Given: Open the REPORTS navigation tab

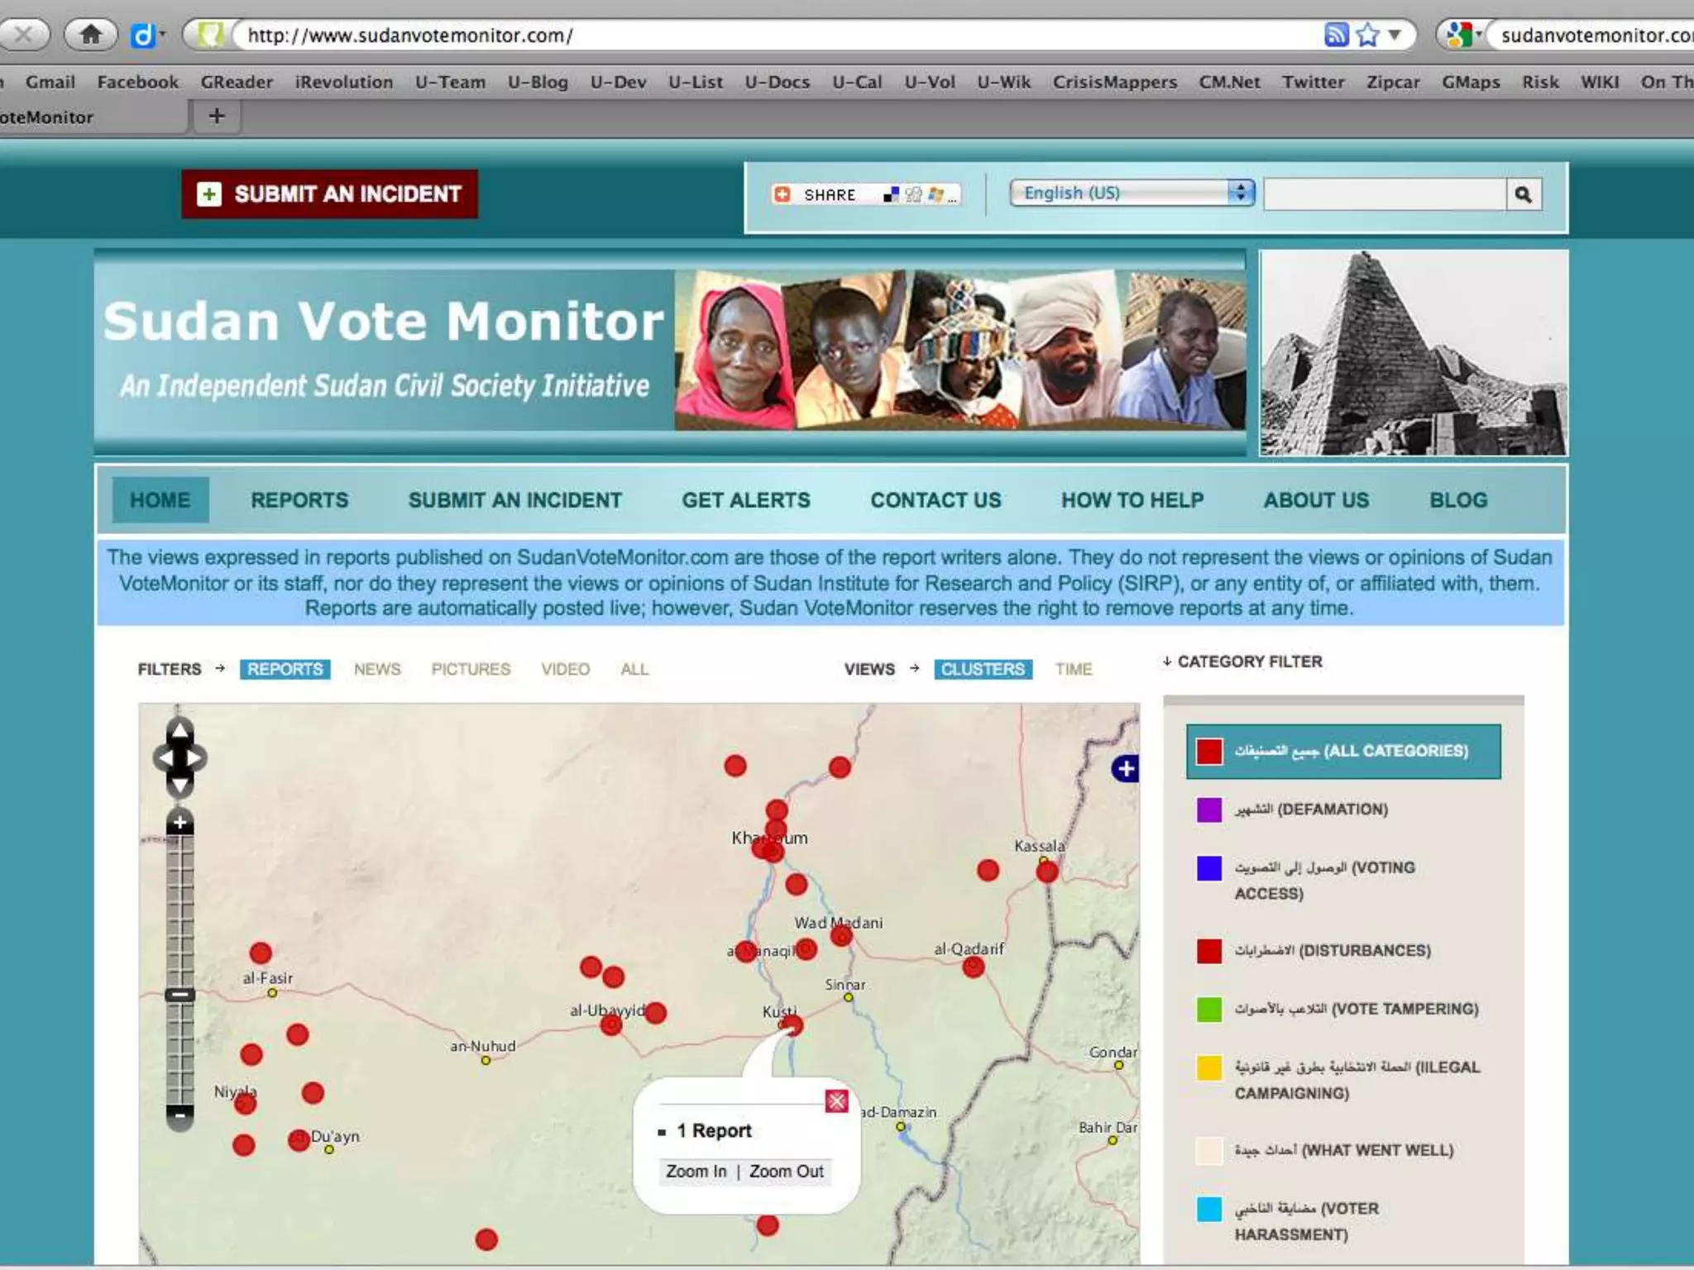Looking at the screenshot, I should (299, 500).
